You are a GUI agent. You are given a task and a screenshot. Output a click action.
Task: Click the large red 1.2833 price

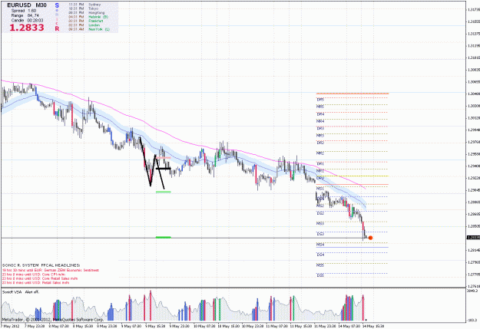click(x=27, y=28)
